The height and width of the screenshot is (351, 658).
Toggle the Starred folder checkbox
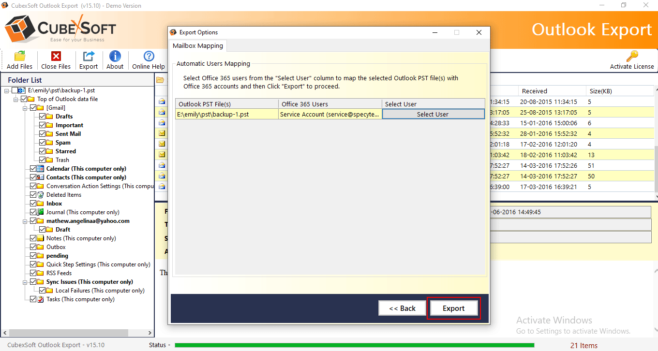42,151
